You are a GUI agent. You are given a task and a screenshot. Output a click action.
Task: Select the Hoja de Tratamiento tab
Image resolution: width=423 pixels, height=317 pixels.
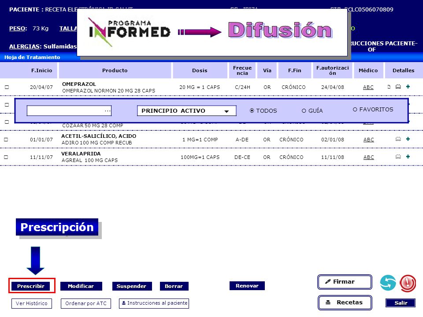pyautogui.click(x=32, y=57)
